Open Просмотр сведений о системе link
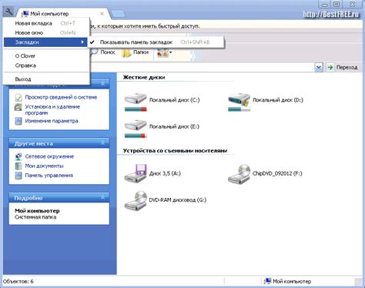 tap(61, 97)
